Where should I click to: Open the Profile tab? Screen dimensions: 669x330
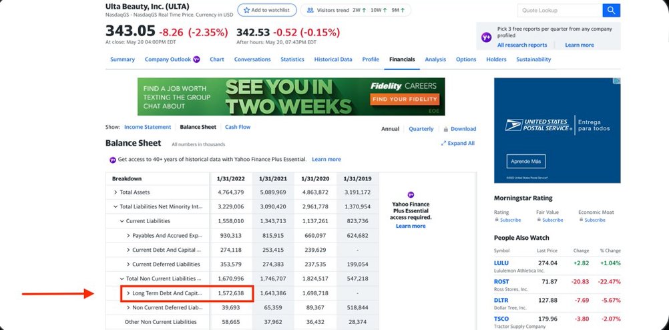pyautogui.click(x=371, y=59)
